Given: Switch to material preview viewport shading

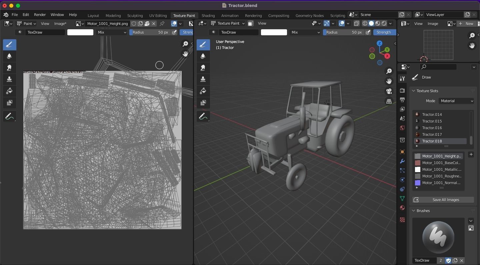Looking at the screenshot, I should (x=378, y=23).
